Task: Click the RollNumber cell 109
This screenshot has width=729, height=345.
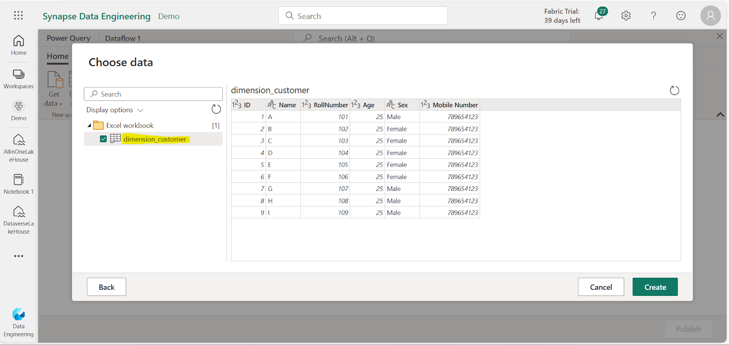Action: 325,213
